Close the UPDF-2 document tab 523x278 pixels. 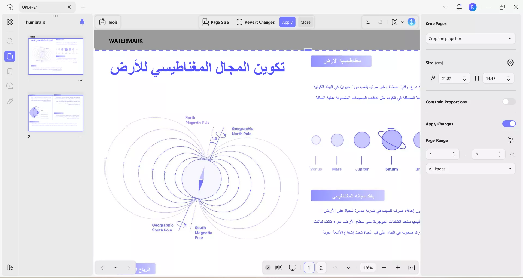click(69, 7)
